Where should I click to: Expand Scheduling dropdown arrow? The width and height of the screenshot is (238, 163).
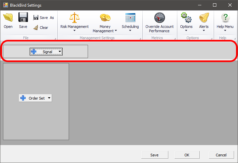click(x=130, y=31)
